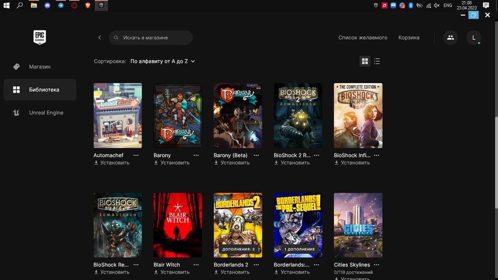Image resolution: width=498 pixels, height=280 pixels.
Task: Open the "Библиотека" section
Action: pos(40,90)
